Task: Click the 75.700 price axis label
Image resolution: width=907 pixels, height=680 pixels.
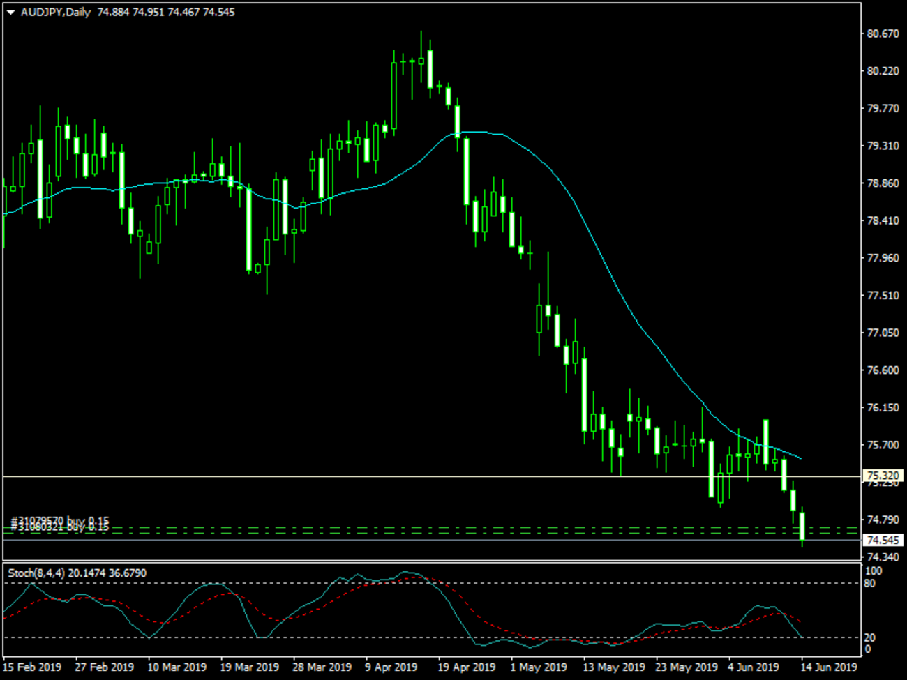Action: (x=883, y=445)
